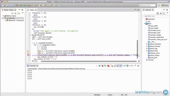Open the Run button dropdown arrow

pyautogui.click(x=27, y=5)
